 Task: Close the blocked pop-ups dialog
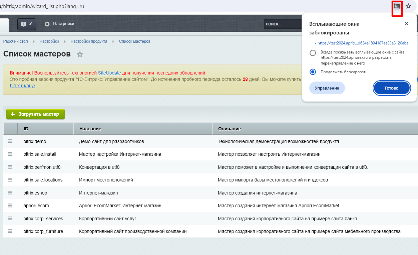[406, 24]
